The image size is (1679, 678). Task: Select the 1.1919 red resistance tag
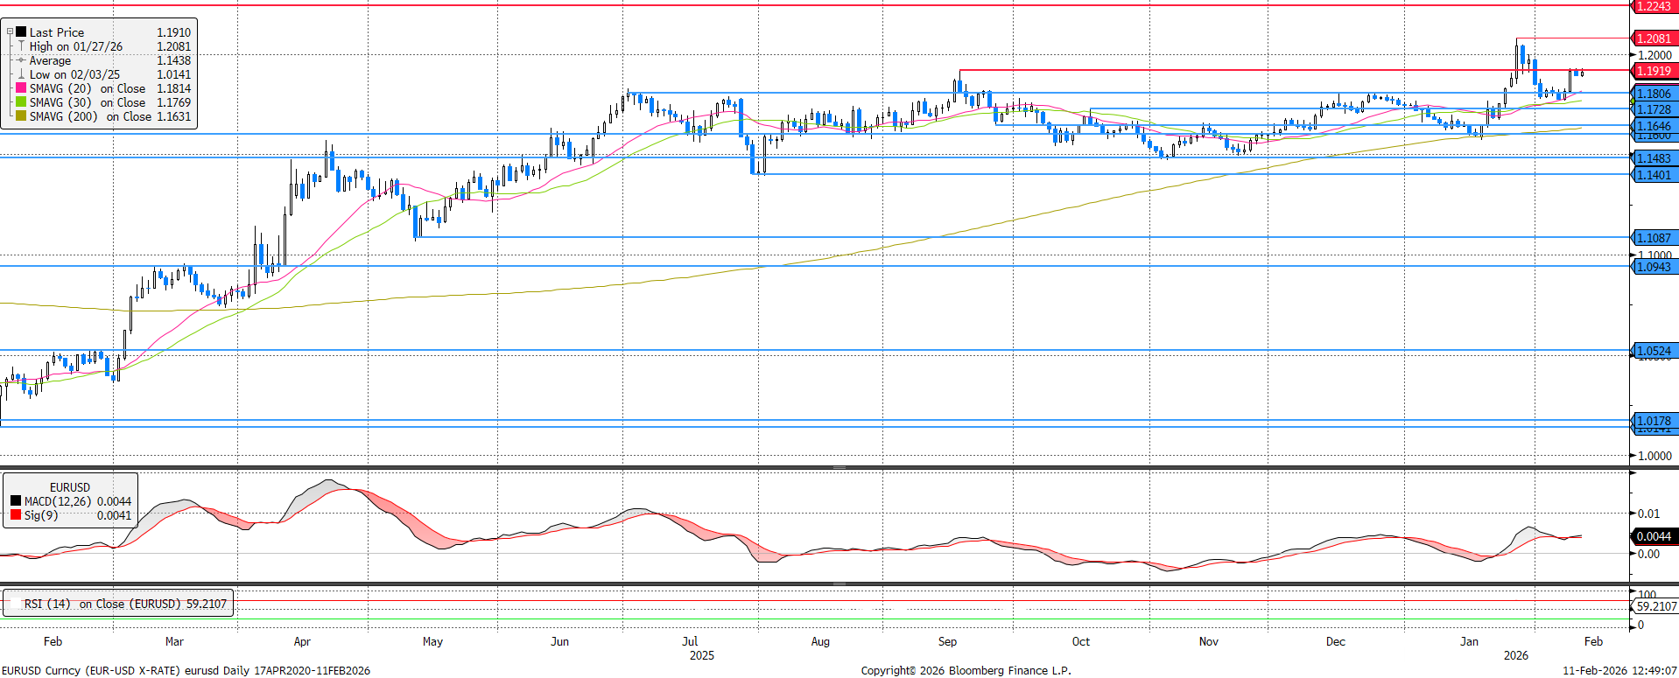(x=1654, y=71)
